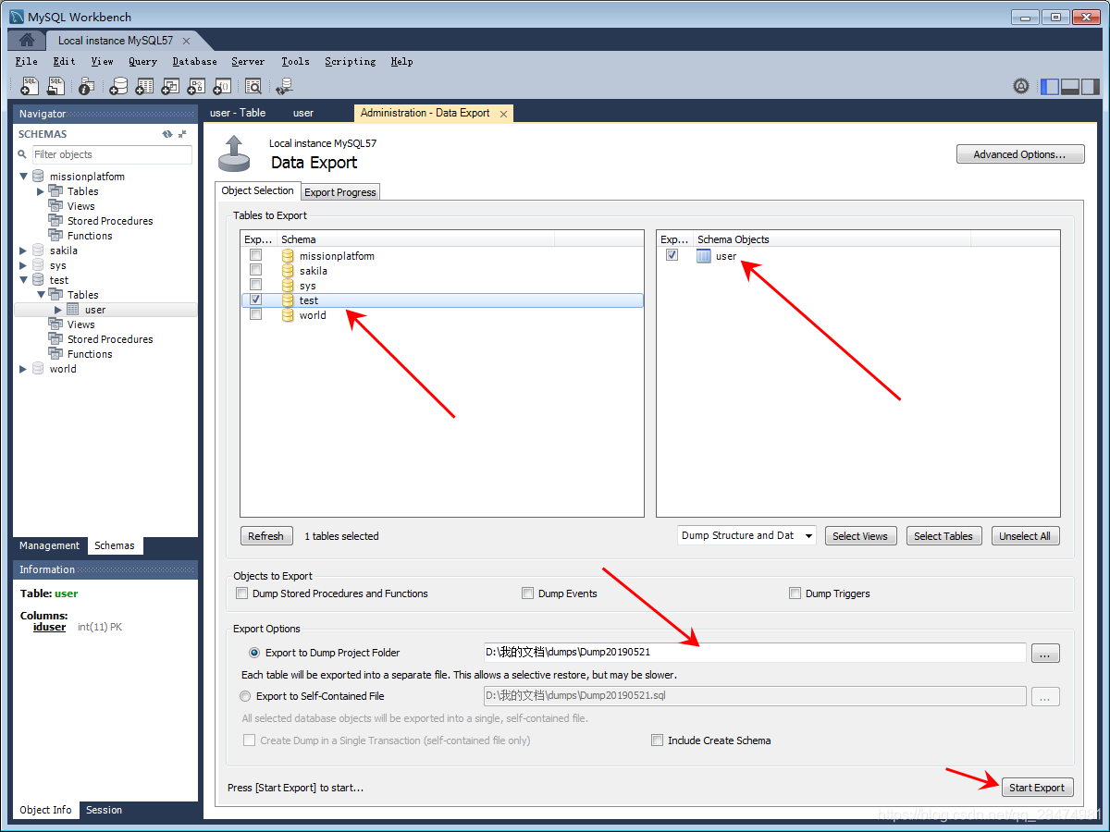The height and width of the screenshot is (832, 1110).
Task: Click the Refresh button under schema list
Action: click(x=265, y=536)
